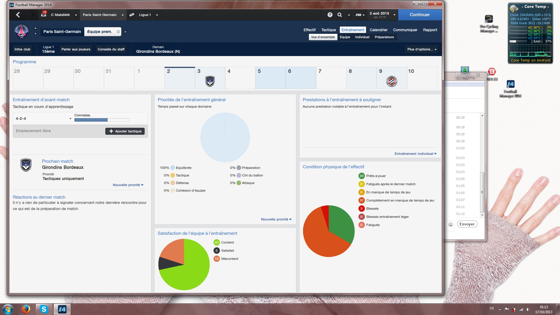Click the Tactique orange legend swatch
560x315 pixels.
click(173, 175)
